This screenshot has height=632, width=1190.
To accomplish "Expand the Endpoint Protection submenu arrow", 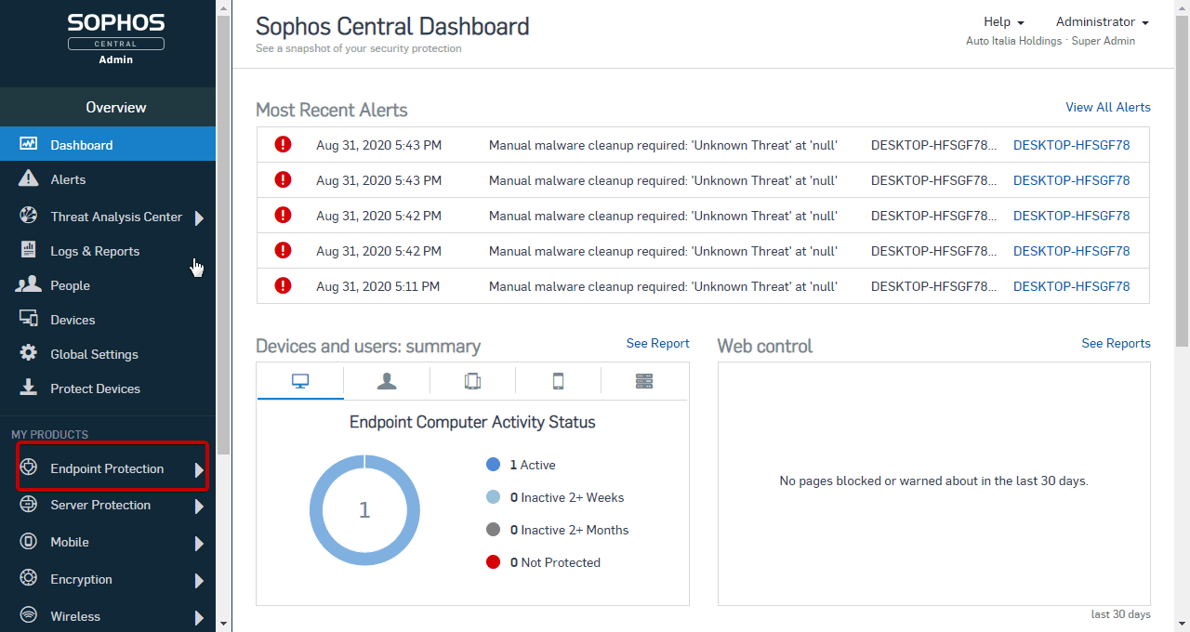I will click(199, 470).
